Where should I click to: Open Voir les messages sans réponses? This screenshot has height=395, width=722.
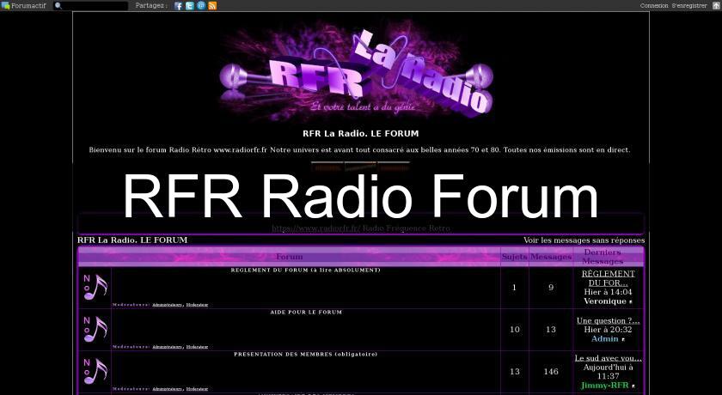tap(584, 240)
